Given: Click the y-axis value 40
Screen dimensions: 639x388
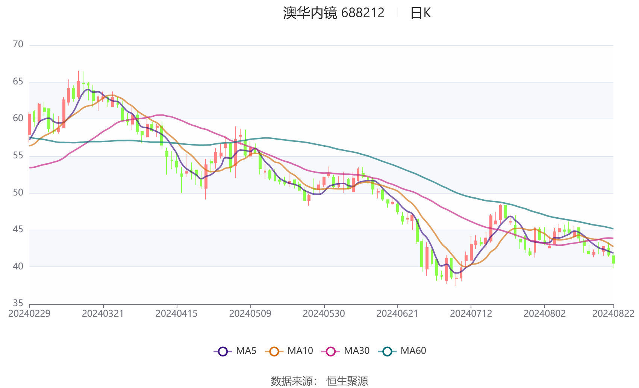Looking at the screenshot, I should (18, 266).
